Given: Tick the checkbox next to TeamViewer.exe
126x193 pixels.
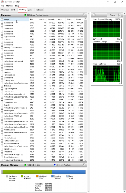Looking at the screenshot, I should tap(2, 102).
